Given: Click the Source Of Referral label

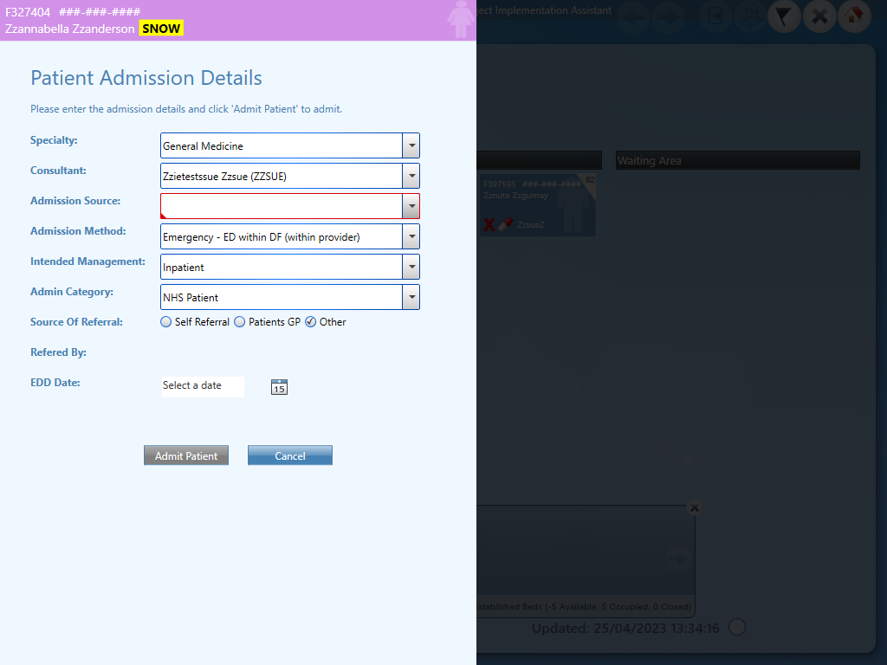Looking at the screenshot, I should 76,322.
